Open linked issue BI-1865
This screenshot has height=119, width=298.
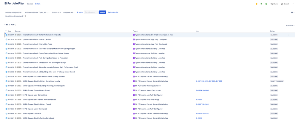click(x=199, y=114)
